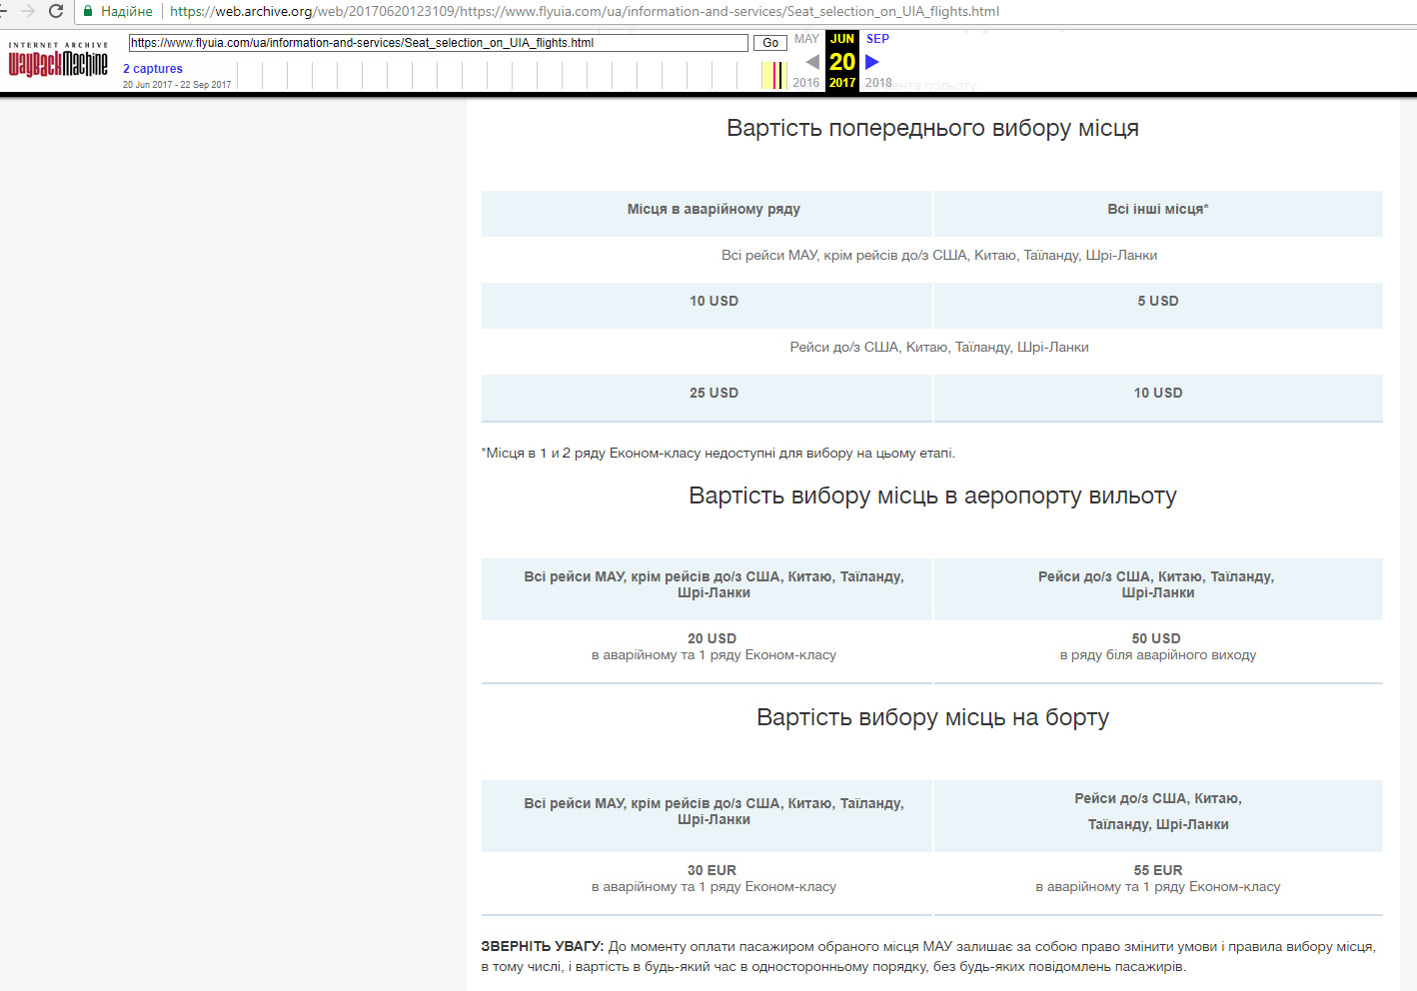Click the 55 EUR price cell
The width and height of the screenshot is (1417, 991).
(1157, 870)
